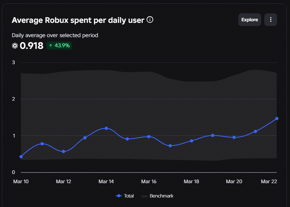Select the Mar 14 peak data point

point(106,128)
